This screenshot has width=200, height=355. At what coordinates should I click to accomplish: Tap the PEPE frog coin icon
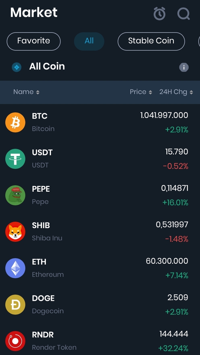click(15, 195)
